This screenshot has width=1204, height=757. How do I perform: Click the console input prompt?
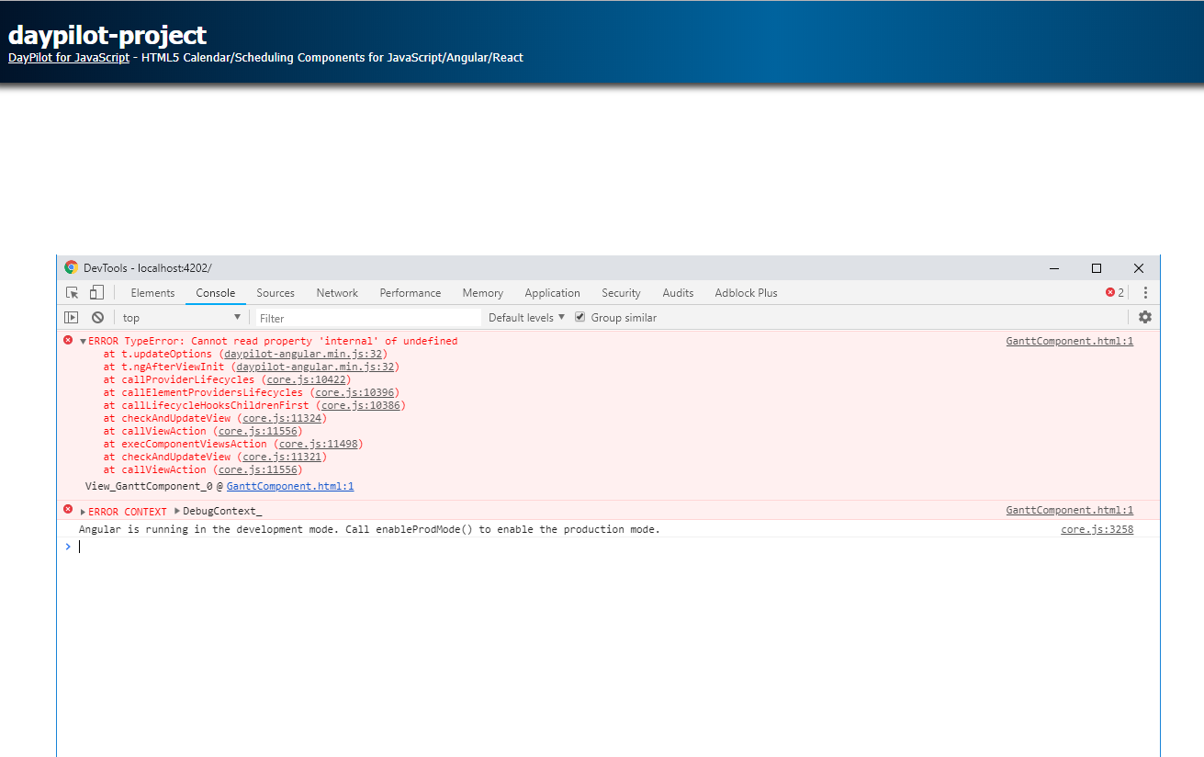(x=606, y=547)
